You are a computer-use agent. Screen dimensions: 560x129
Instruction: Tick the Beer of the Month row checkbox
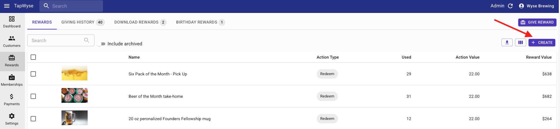[x=33, y=96]
